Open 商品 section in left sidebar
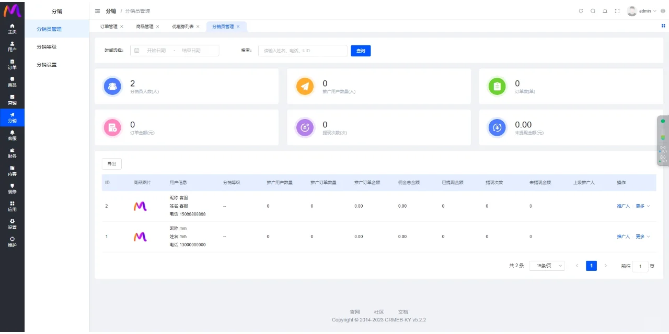669x334 pixels. coord(12,82)
